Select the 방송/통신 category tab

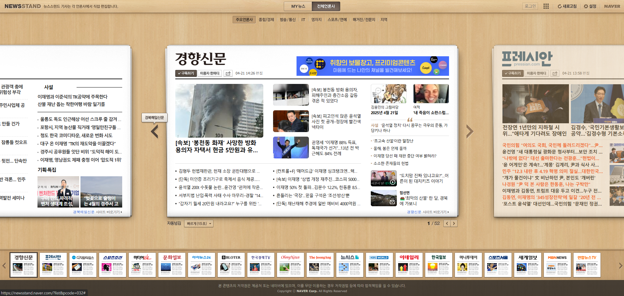click(288, 20)
